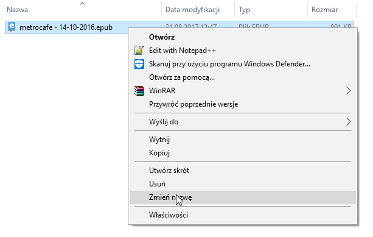Select Edit with Notepad++

[243, 50]
